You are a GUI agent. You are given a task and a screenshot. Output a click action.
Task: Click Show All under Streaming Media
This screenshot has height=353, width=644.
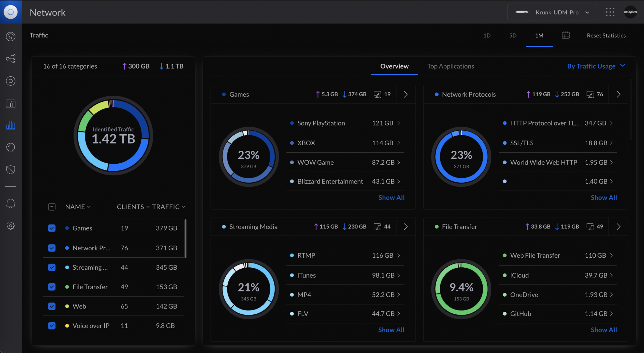[x=391, y=330]
